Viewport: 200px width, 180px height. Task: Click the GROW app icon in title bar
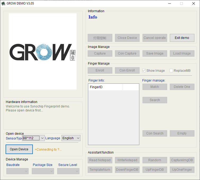coord(3,3)
